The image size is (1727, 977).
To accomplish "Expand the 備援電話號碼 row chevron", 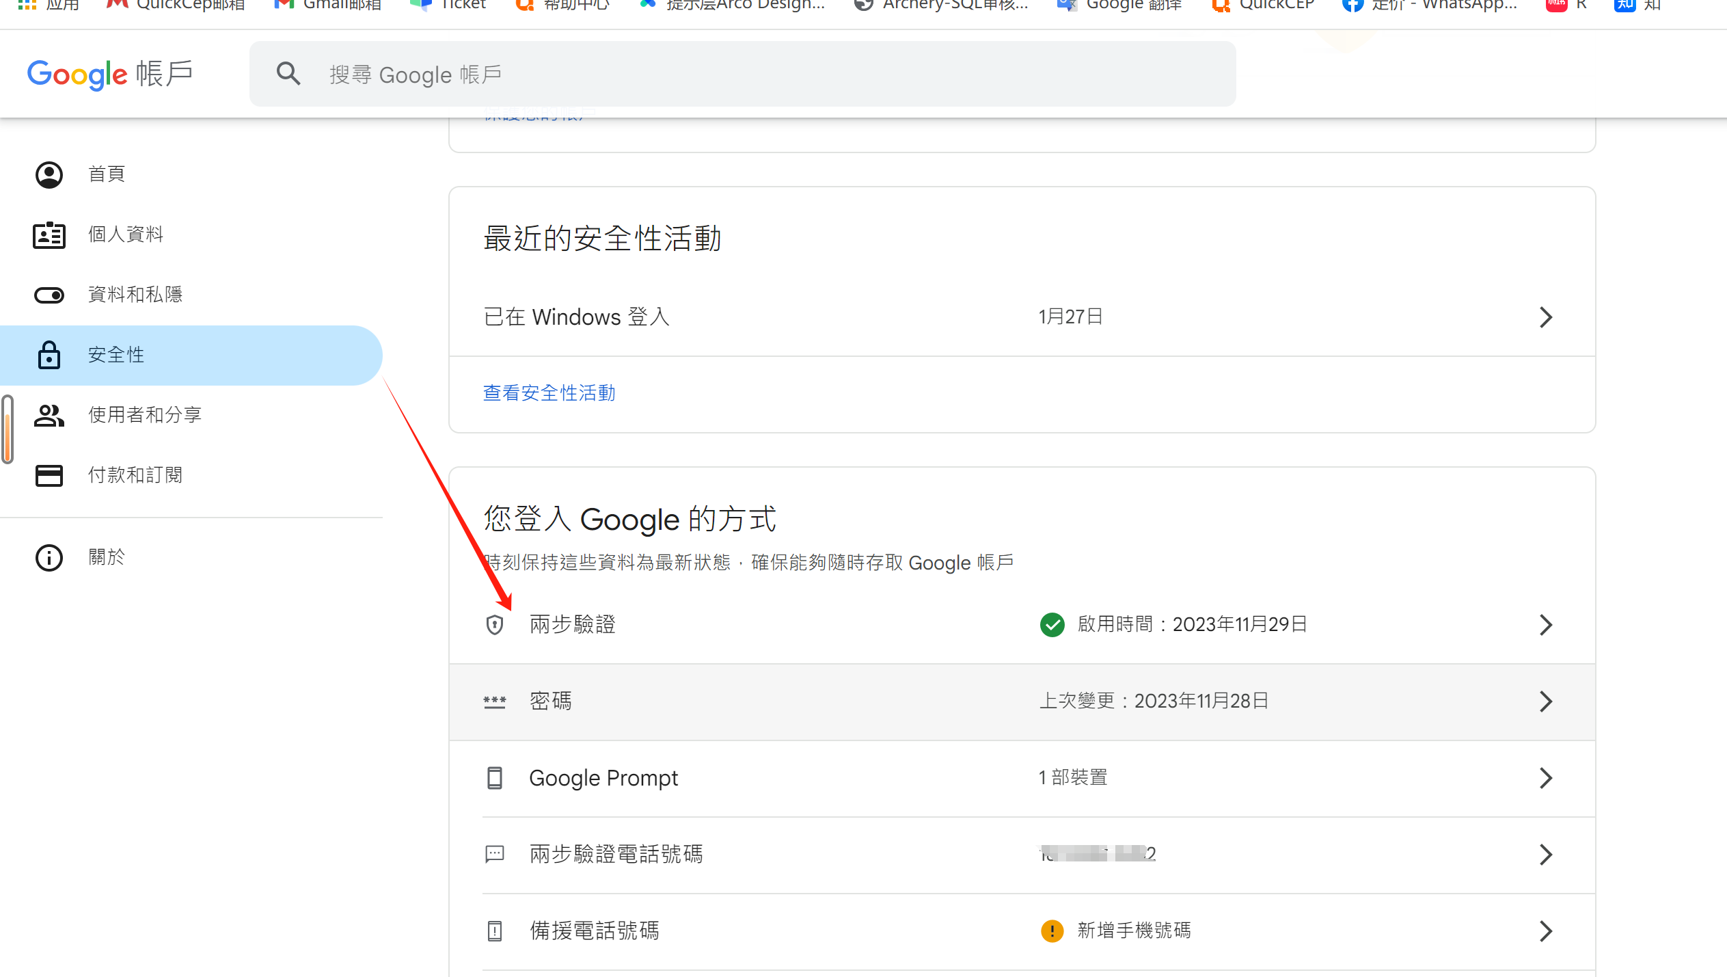I will pyautogui.click(x=1546, y=931).
